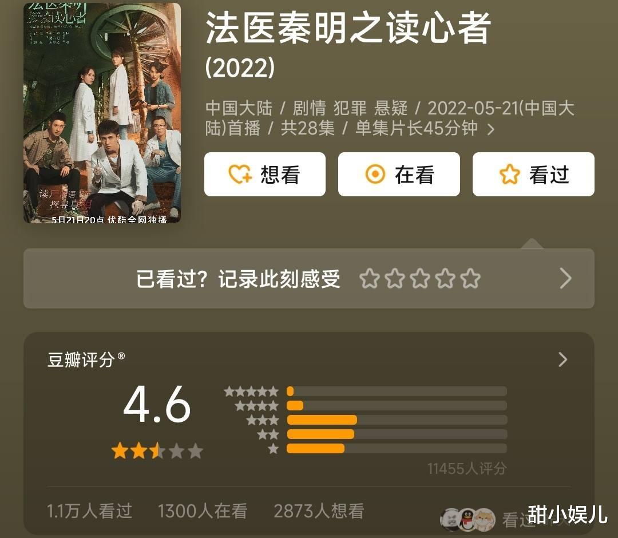The image size is (618, 538).
Task: Open the 已看过 record feelings chevron
Action: (565, 279)
